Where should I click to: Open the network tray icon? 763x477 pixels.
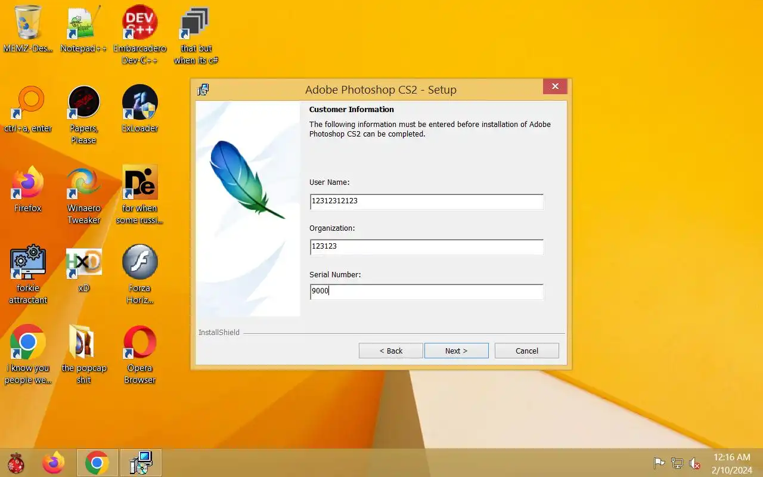click(677, 463)
